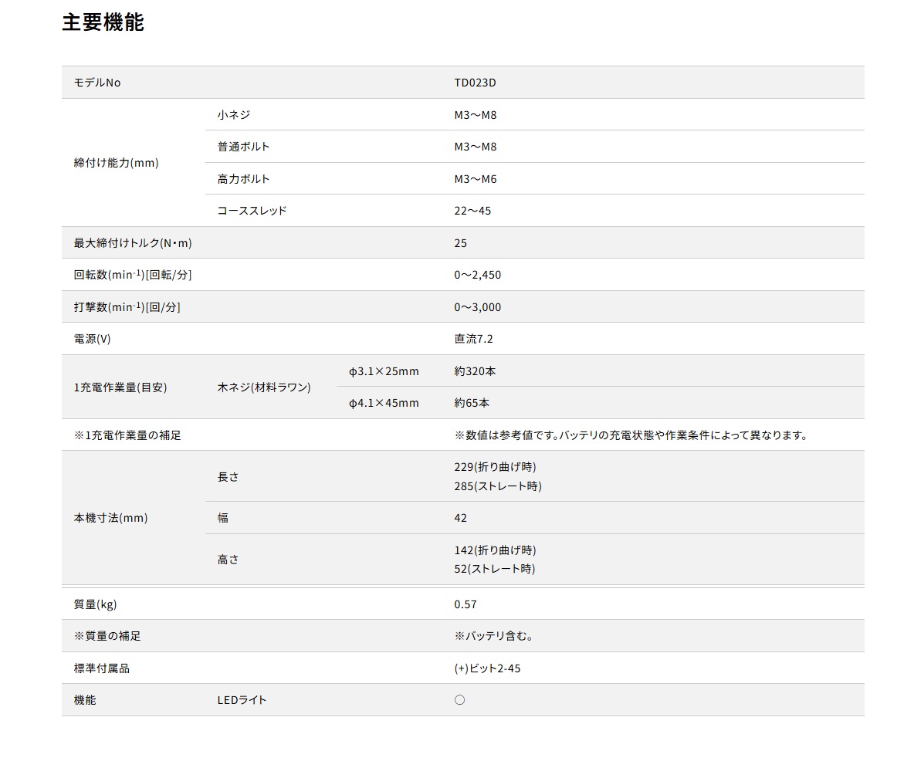Select the mass value 0.57
The image size is (914, 768).
click(465, 604)
